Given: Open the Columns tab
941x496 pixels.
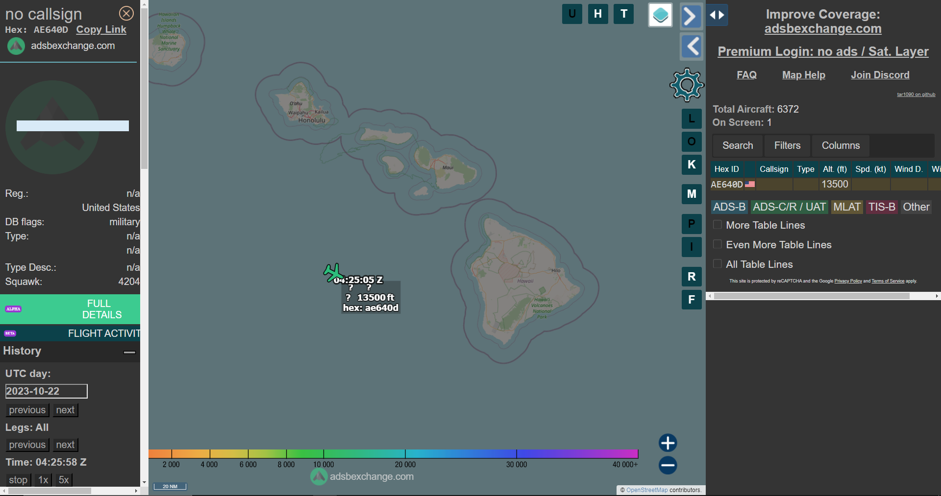Looking at the screenshot, I should (x=841, y=145).
